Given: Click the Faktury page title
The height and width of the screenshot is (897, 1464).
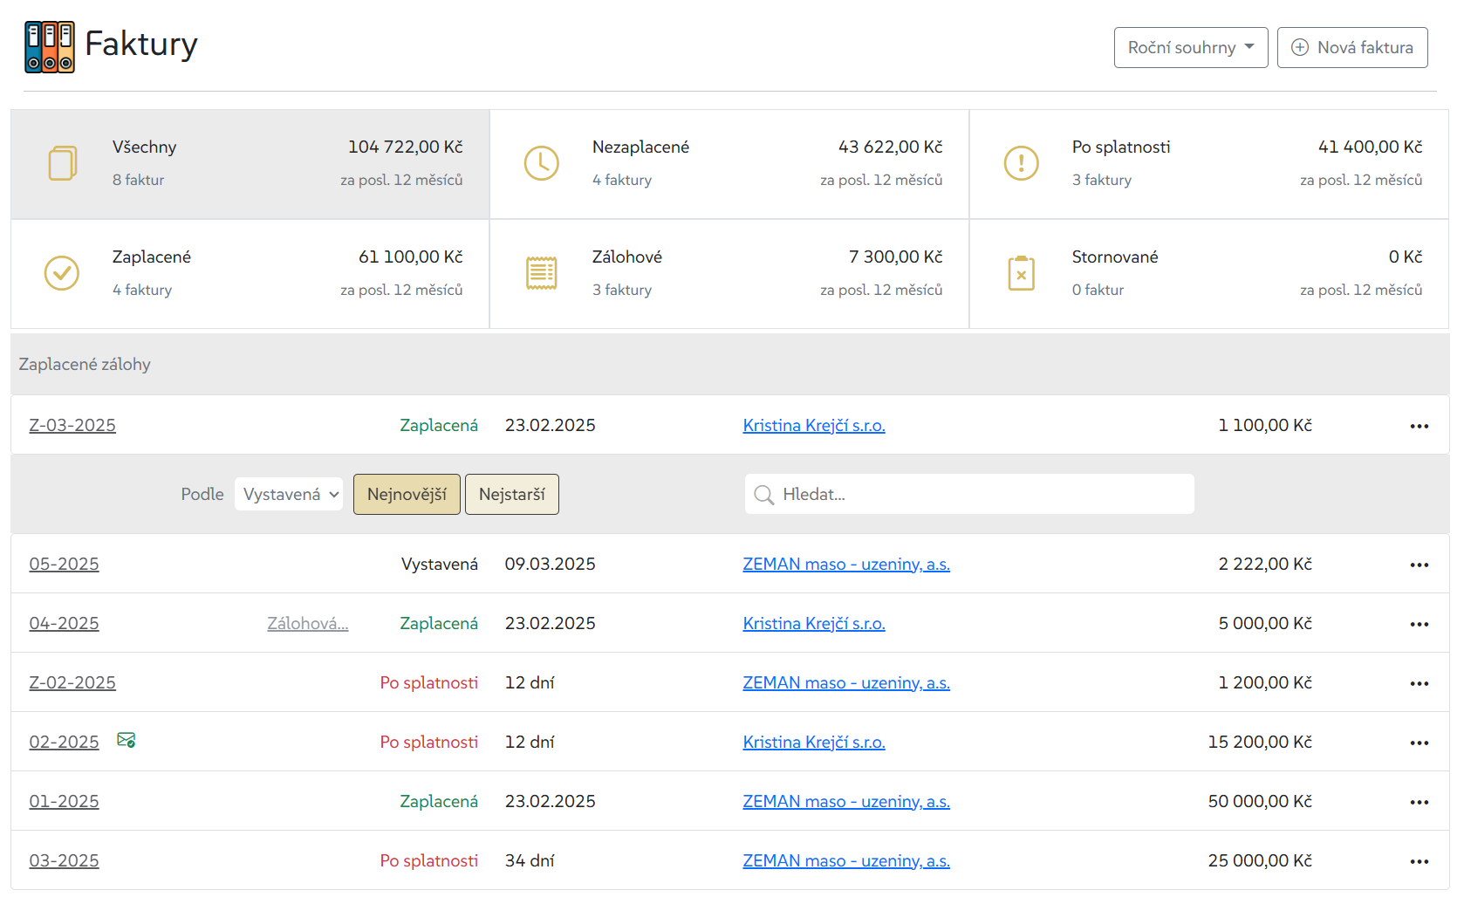Looking at the screenshot, I should pos(141,44).
